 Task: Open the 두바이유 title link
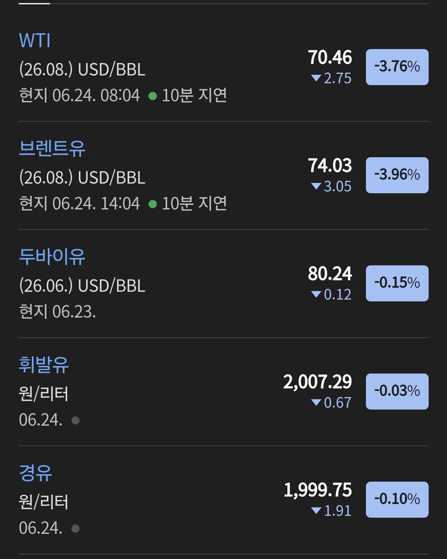coord(52,257)
